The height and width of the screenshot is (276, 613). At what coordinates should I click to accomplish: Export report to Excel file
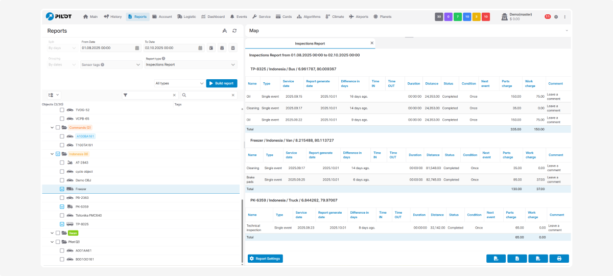pyautogui.click(x=517, y=259)
